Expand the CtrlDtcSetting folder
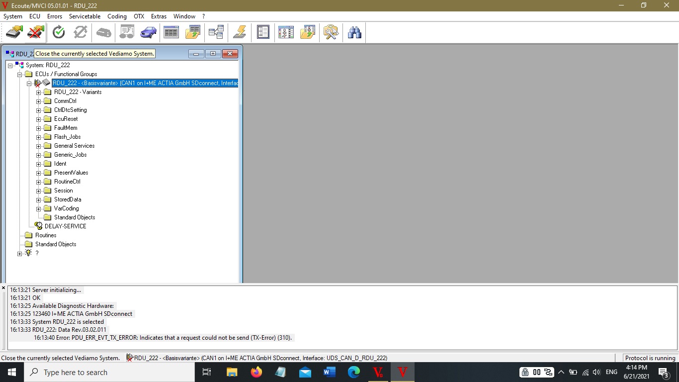 pos(39,110)
